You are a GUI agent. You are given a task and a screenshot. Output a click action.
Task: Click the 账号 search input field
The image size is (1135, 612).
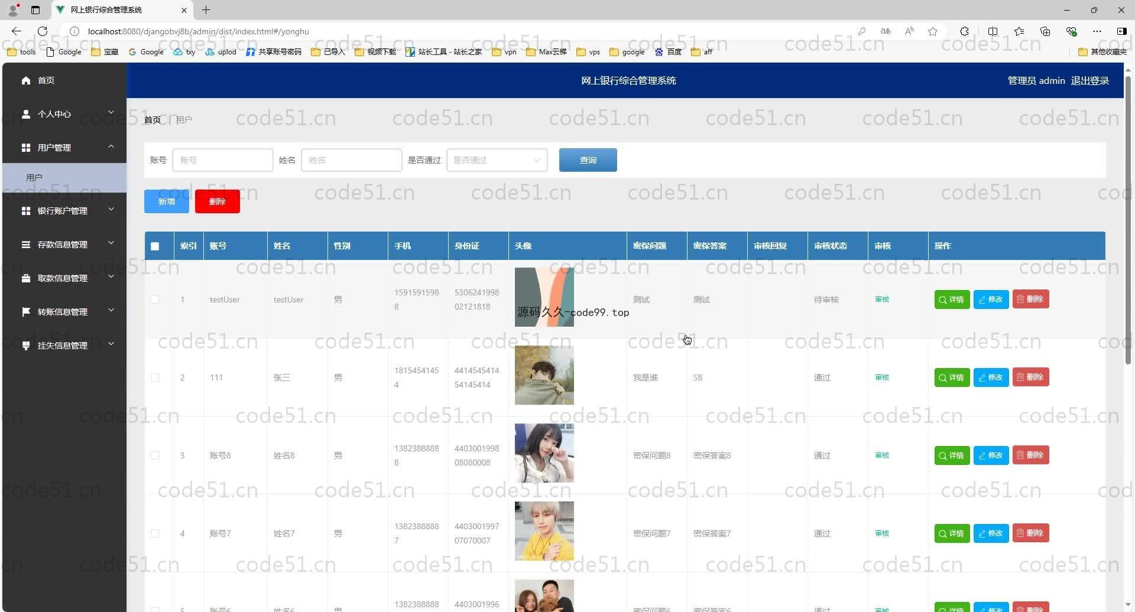click(222, 160)
